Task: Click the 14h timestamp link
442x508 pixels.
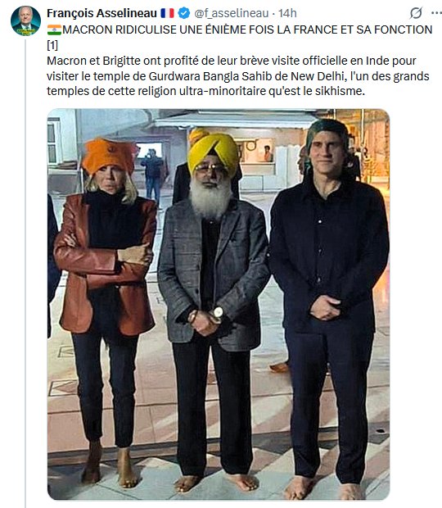Action: pyautogui.click(x=287, y=13)
